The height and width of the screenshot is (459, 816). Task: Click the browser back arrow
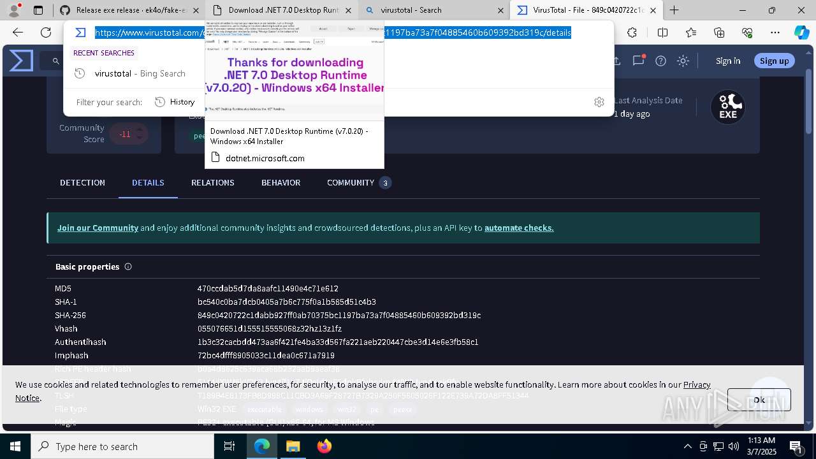tap(18, 33)
